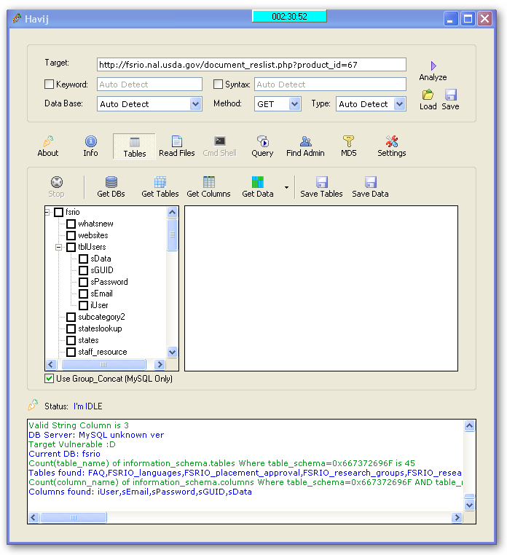
Task: Open the Read Files section
Action: (177, 146)
